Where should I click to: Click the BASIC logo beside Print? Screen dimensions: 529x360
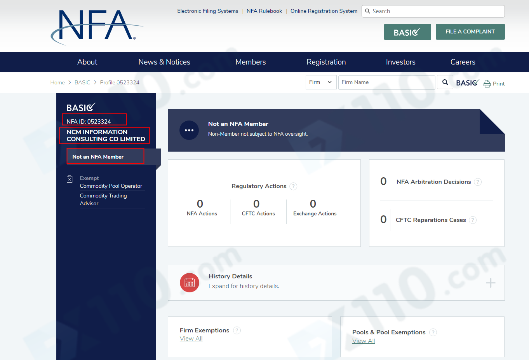point(468,83)
